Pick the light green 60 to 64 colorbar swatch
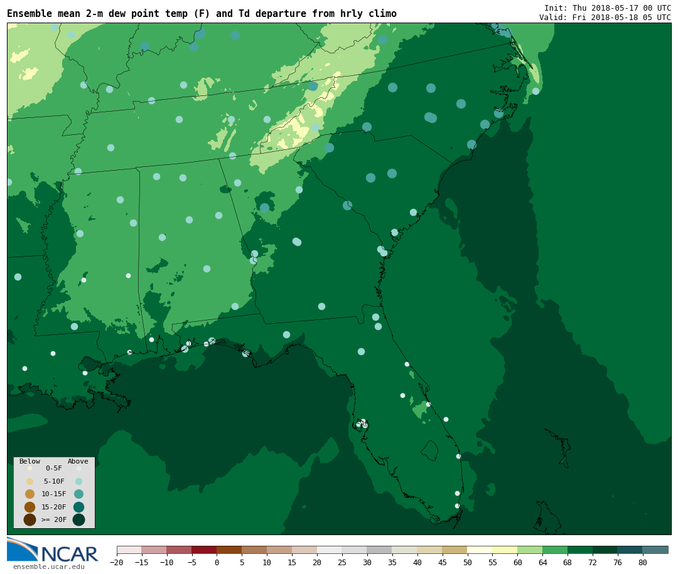This screenshot has width=678, height=574. (x=530, y=550)
